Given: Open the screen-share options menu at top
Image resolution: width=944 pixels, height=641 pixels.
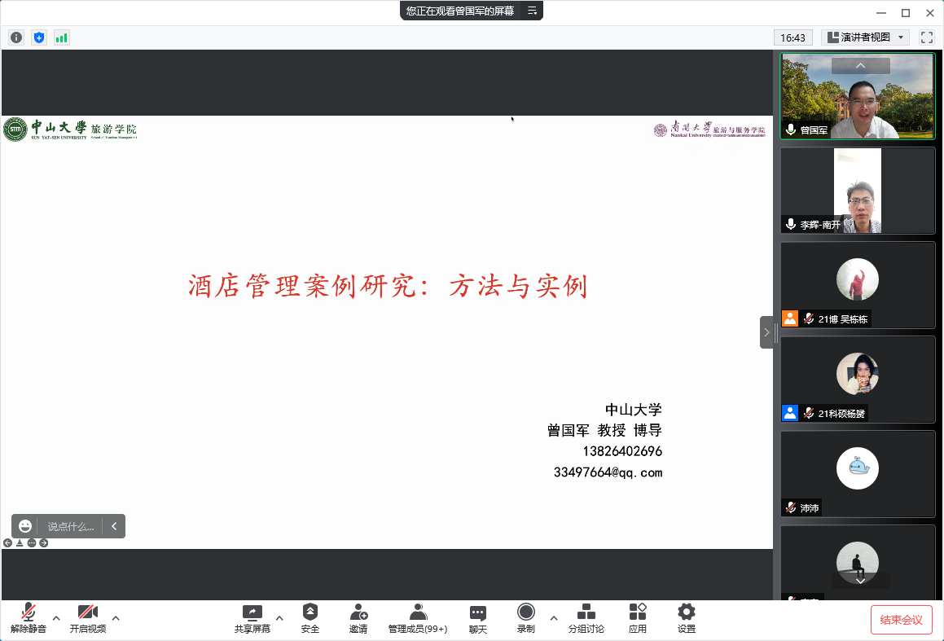Looking at the screenshot, I should coord(532,11).
